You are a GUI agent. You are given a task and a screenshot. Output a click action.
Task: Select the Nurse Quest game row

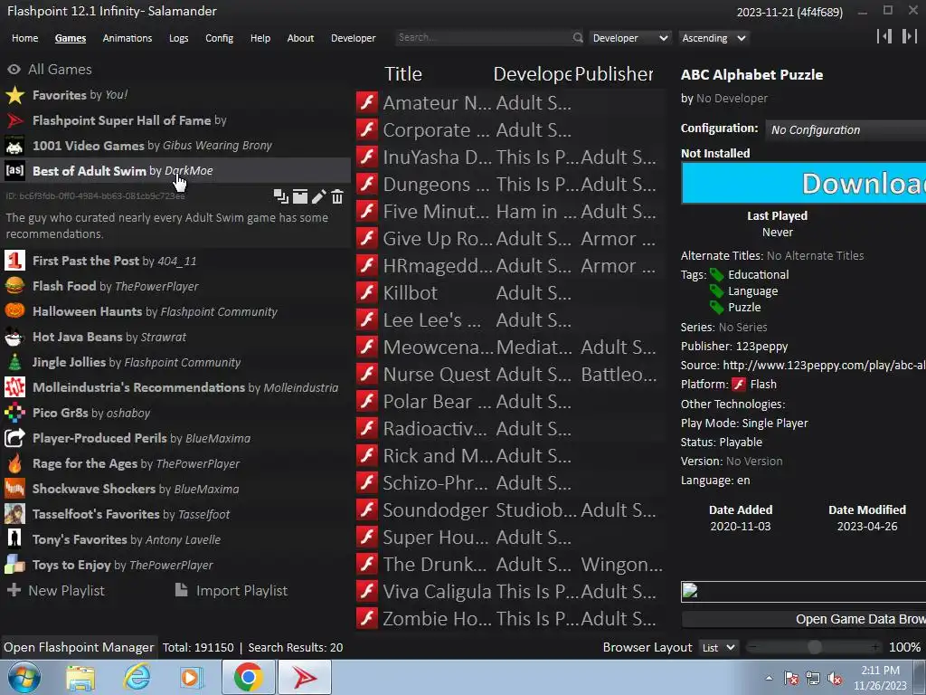510,374
